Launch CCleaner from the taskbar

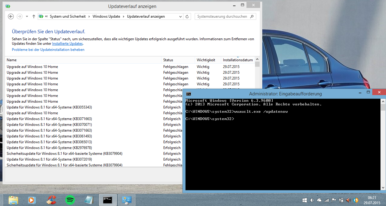pos(51,200)
